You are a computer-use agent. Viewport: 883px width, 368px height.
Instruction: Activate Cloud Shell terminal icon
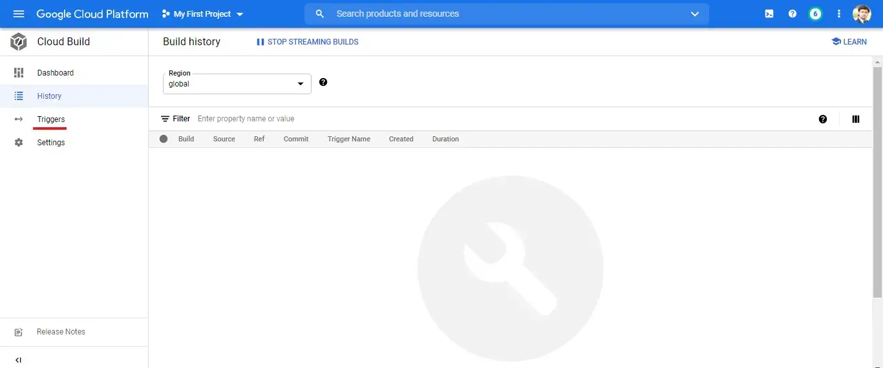point(769,14)
